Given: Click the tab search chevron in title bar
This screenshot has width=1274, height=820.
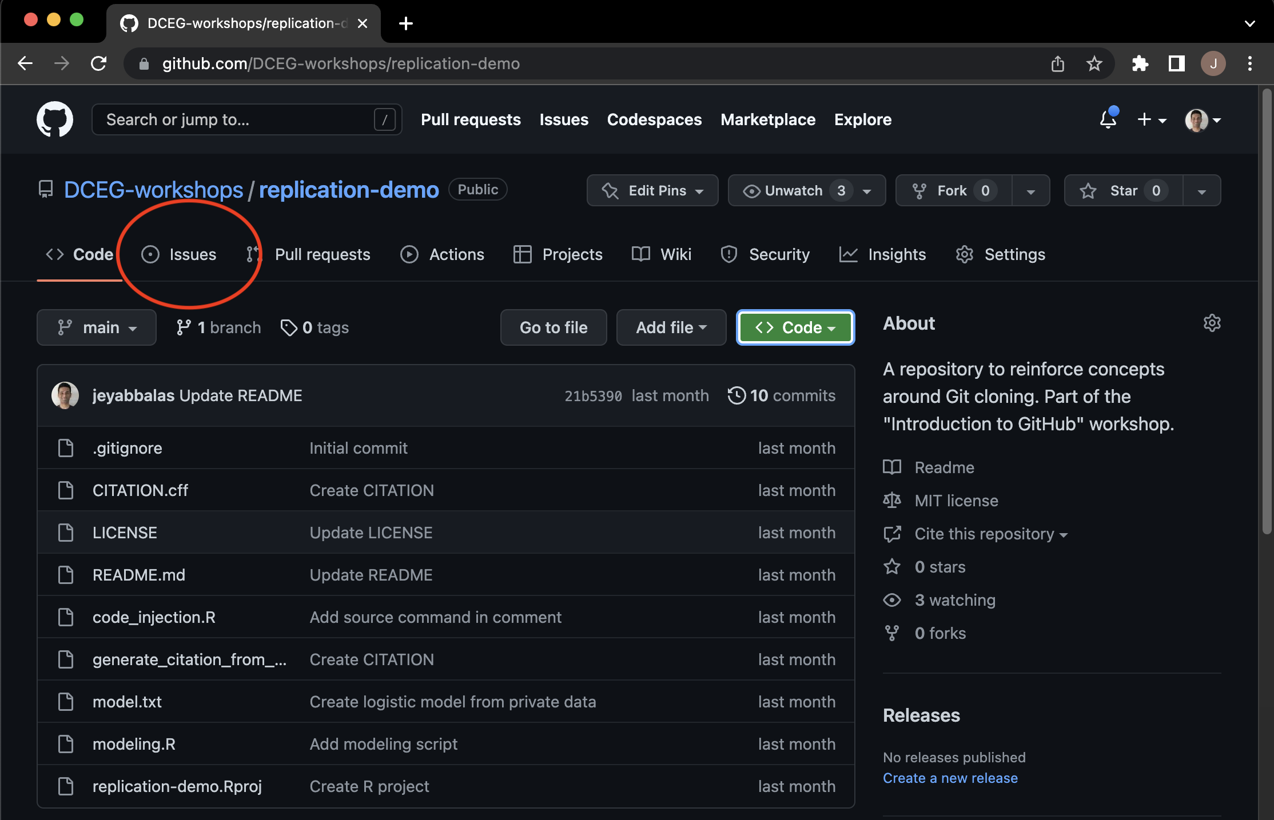Looking at the screenshot, I should click(1250, 23).
